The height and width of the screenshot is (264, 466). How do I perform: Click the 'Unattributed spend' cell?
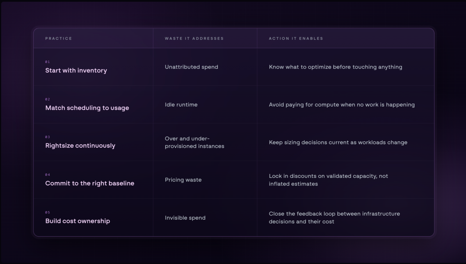pyautogui.click(x=191, y=67)
